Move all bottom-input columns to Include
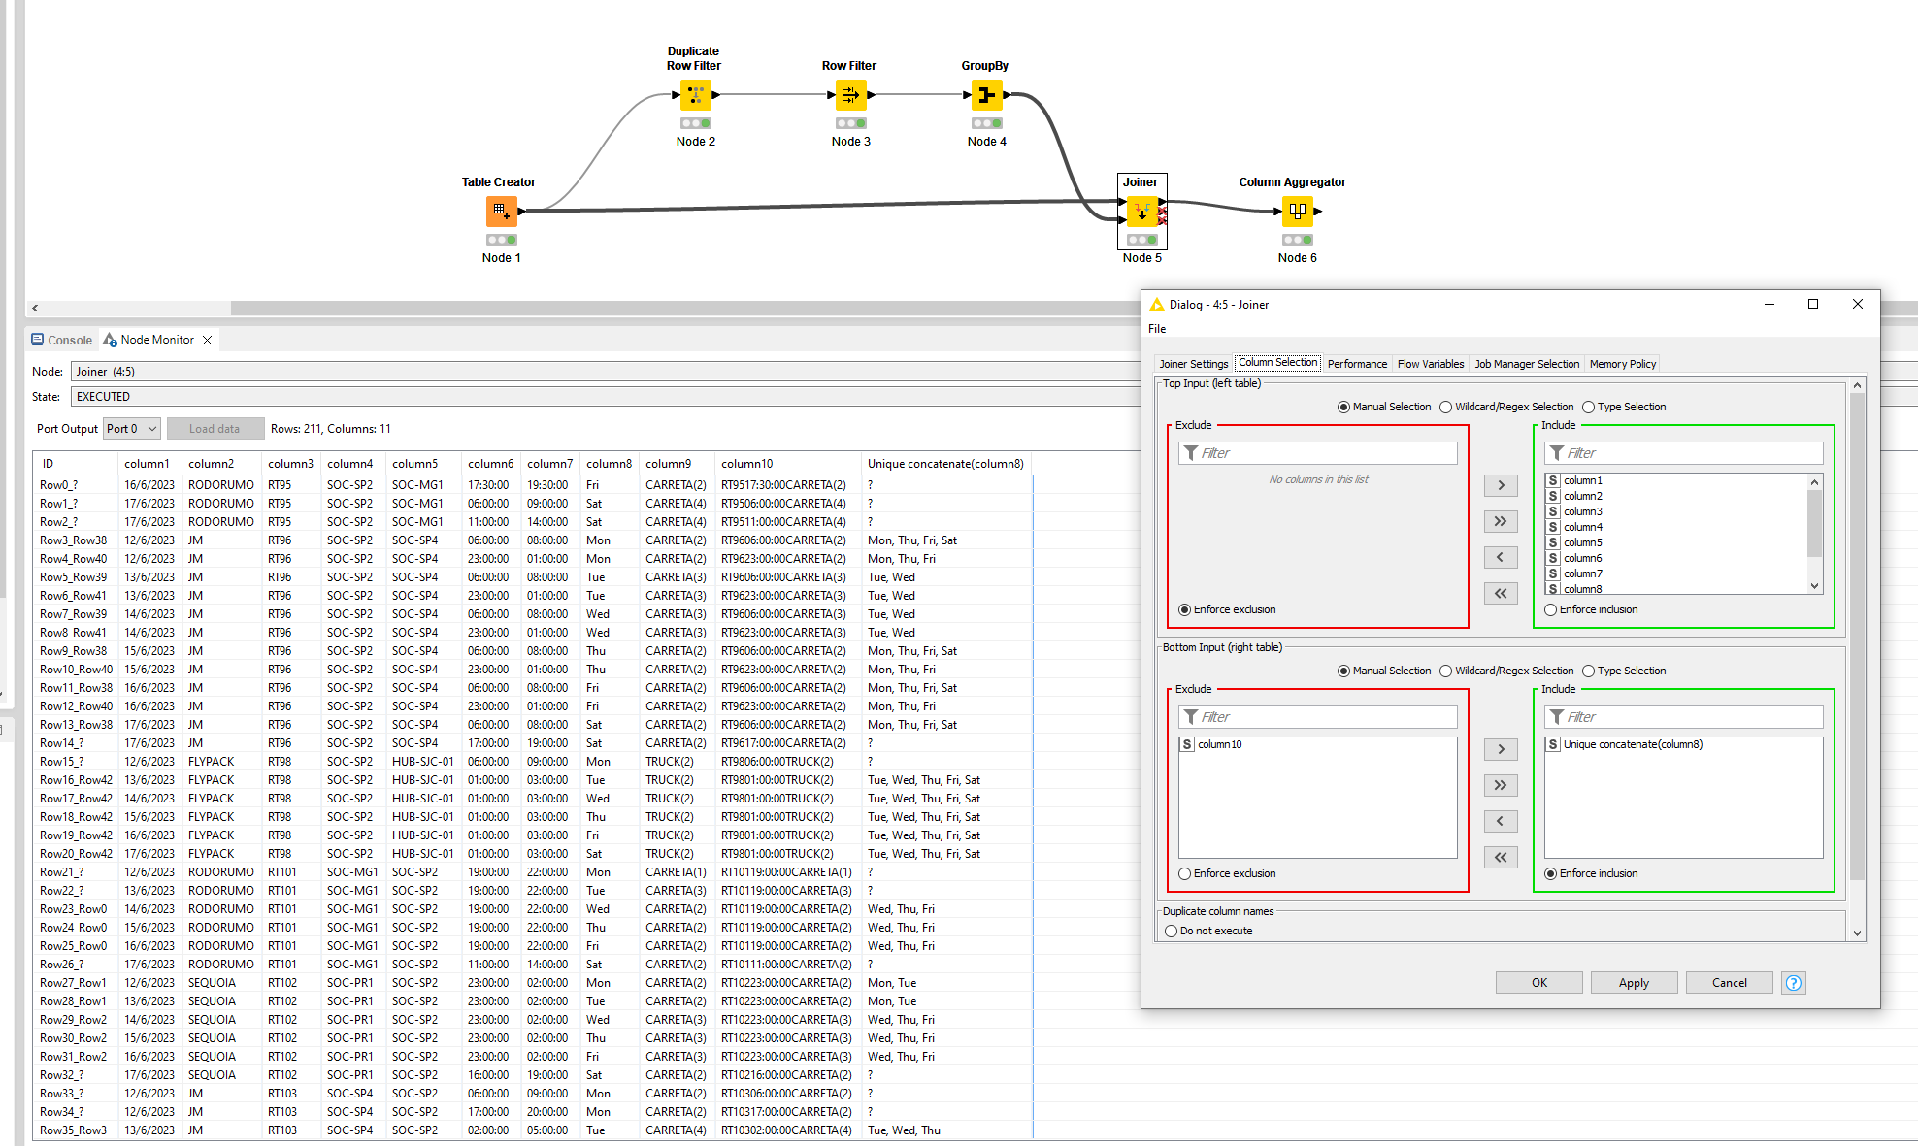1918x1146 pixels. click(x=1501, y=785)
